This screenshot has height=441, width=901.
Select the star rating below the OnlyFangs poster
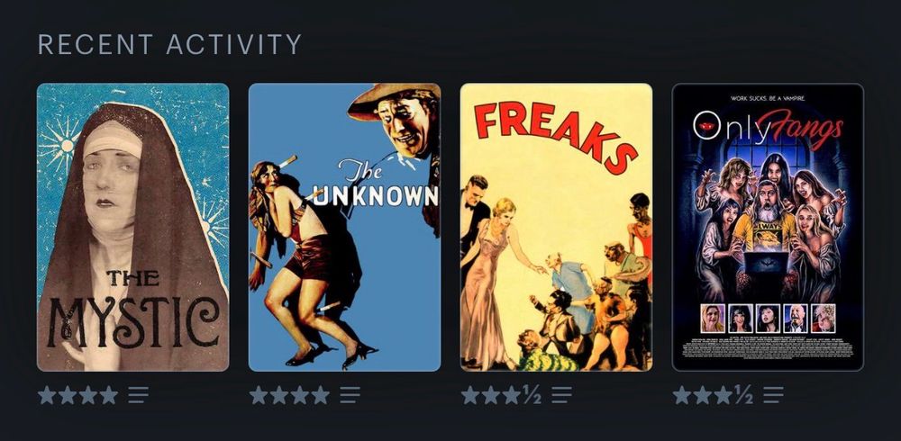click(713, 395)
